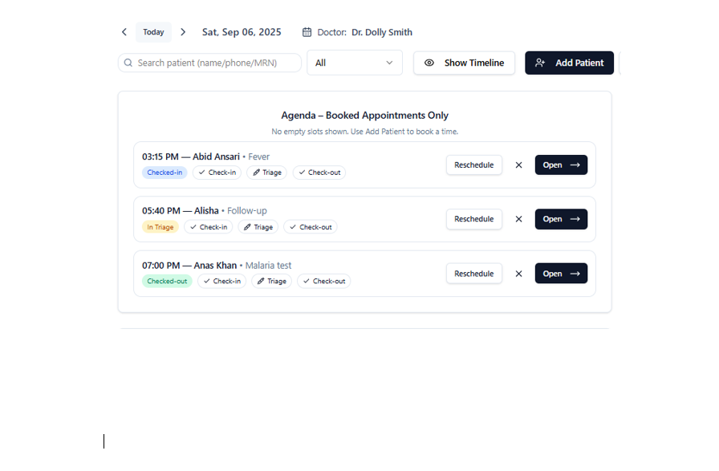Click the patient search input field
This screenshot has width=719, height=471.
click(x=209, y=63)
